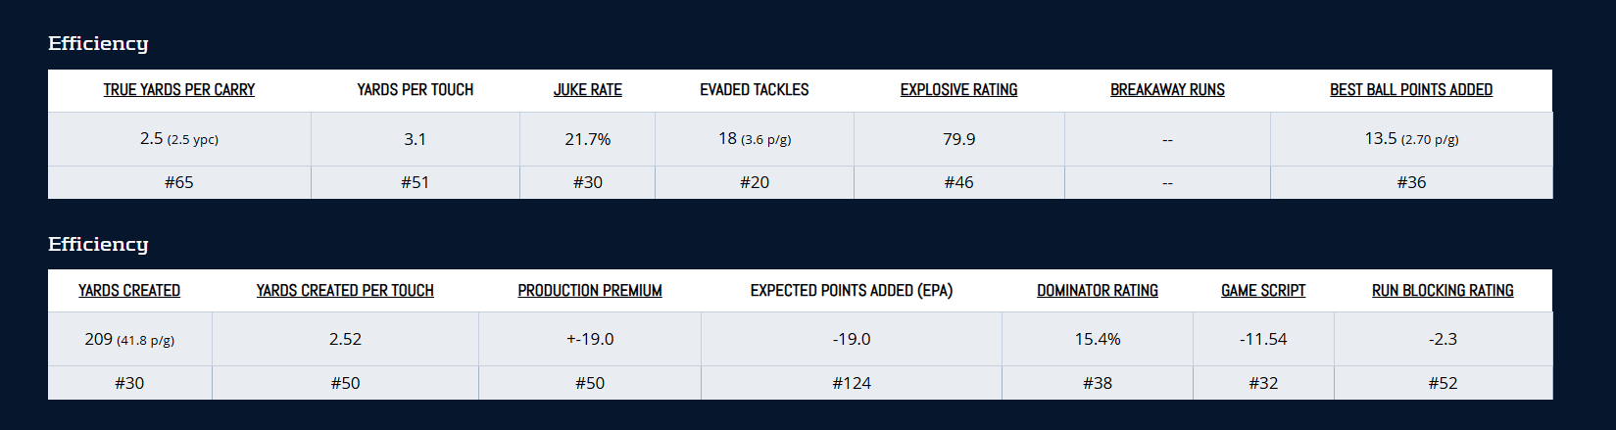1616x430 pixels.
Task: Click the Game Script header link
Action: 1263,291
